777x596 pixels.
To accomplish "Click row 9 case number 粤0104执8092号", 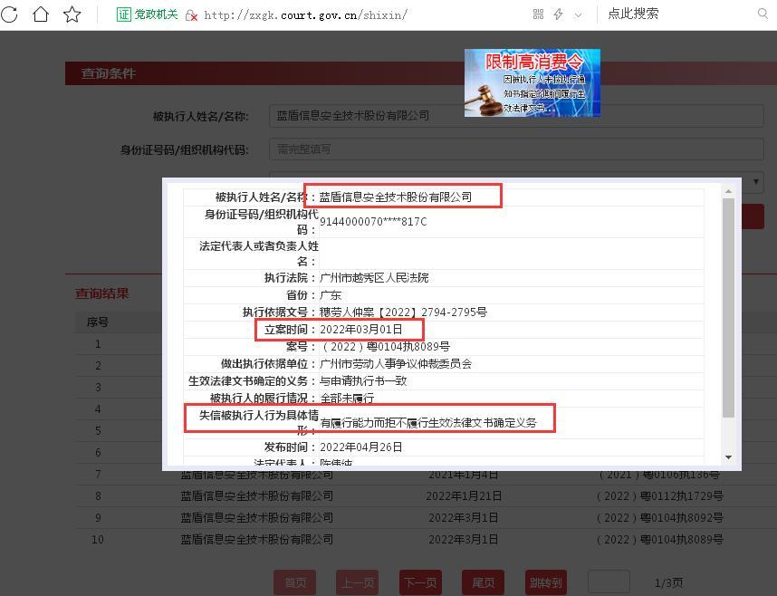I will pyautogui.click(x=660, y=518).
